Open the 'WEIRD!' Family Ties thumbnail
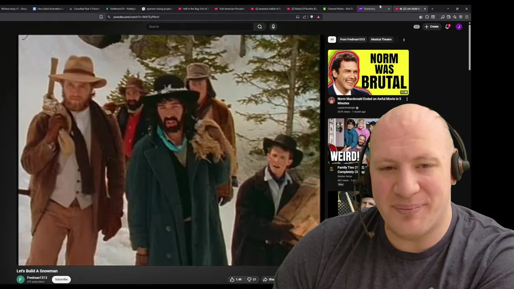Screen dimensions: 514x289 [x=349, y=140]
